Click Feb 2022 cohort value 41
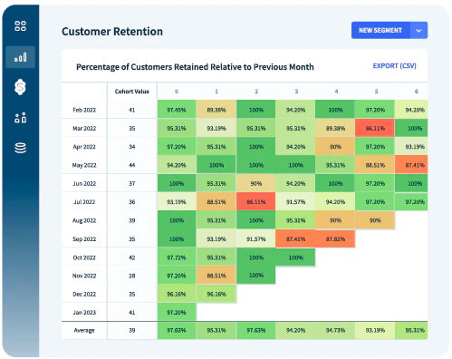The height and width of the screenshot is (359, 452). tap(132, 110)
